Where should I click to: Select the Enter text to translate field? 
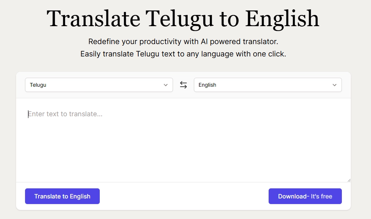[x=112, y=114]
